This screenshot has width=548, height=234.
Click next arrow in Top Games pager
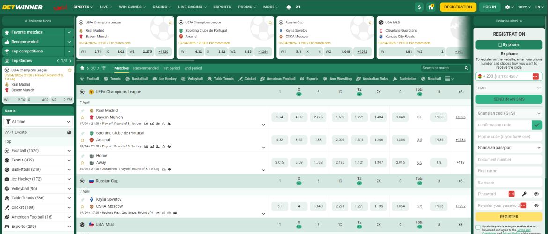tap(70, 61)
